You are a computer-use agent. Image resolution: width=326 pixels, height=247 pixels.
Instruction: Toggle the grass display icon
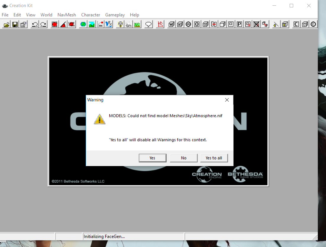pyautogui.click(x=137, y=24)
